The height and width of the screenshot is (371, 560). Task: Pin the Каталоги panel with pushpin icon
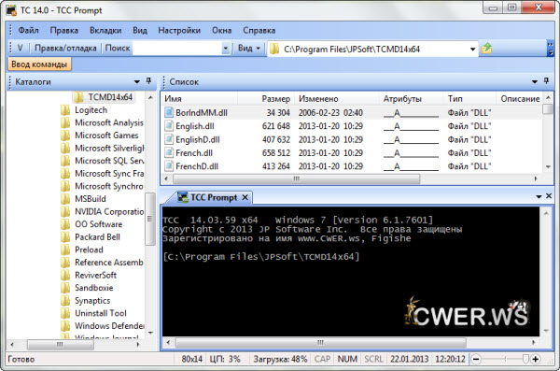pyautogui.click(x=148, y=81)
